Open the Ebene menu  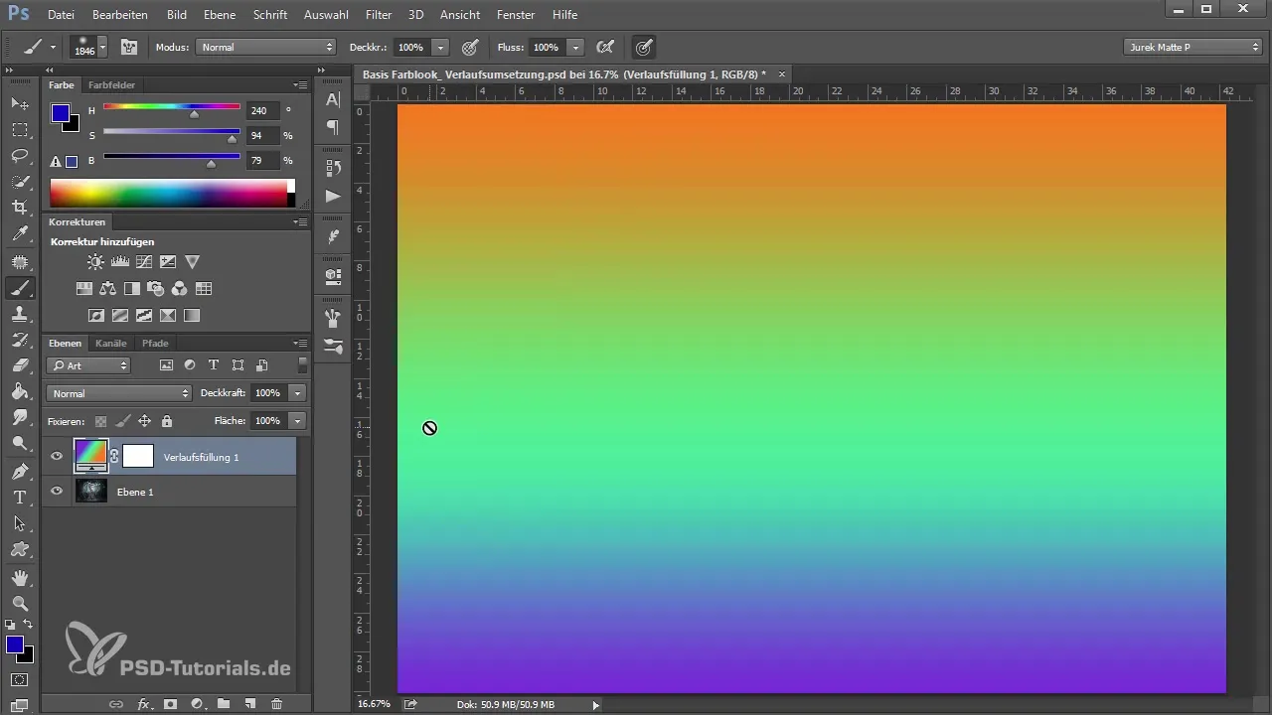220,15
